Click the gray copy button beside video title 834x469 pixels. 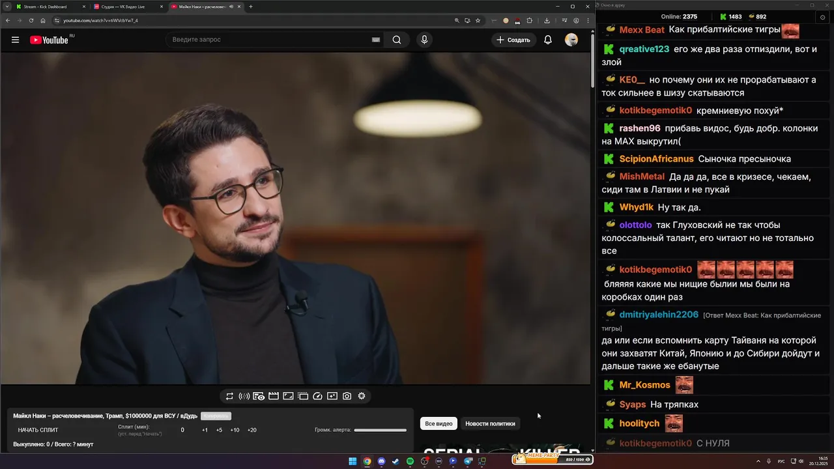(216, 416)
